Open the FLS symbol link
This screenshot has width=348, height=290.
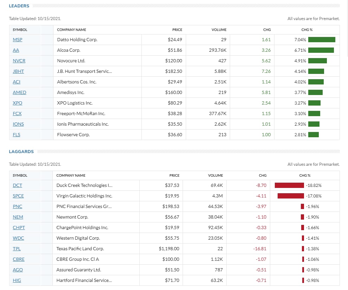coord(17,134)
